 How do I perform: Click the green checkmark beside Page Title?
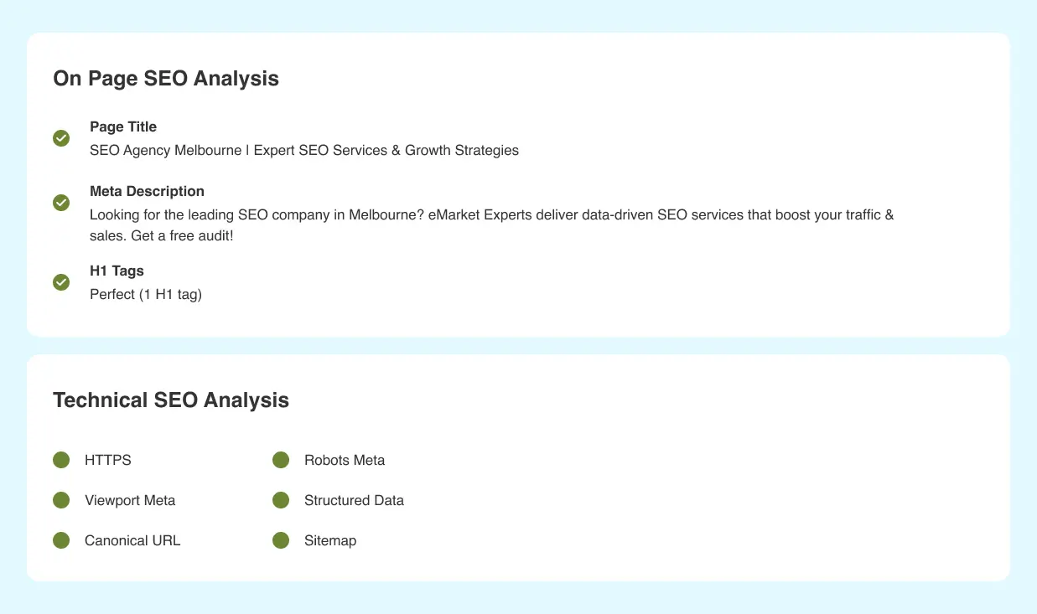click(61, 138)
